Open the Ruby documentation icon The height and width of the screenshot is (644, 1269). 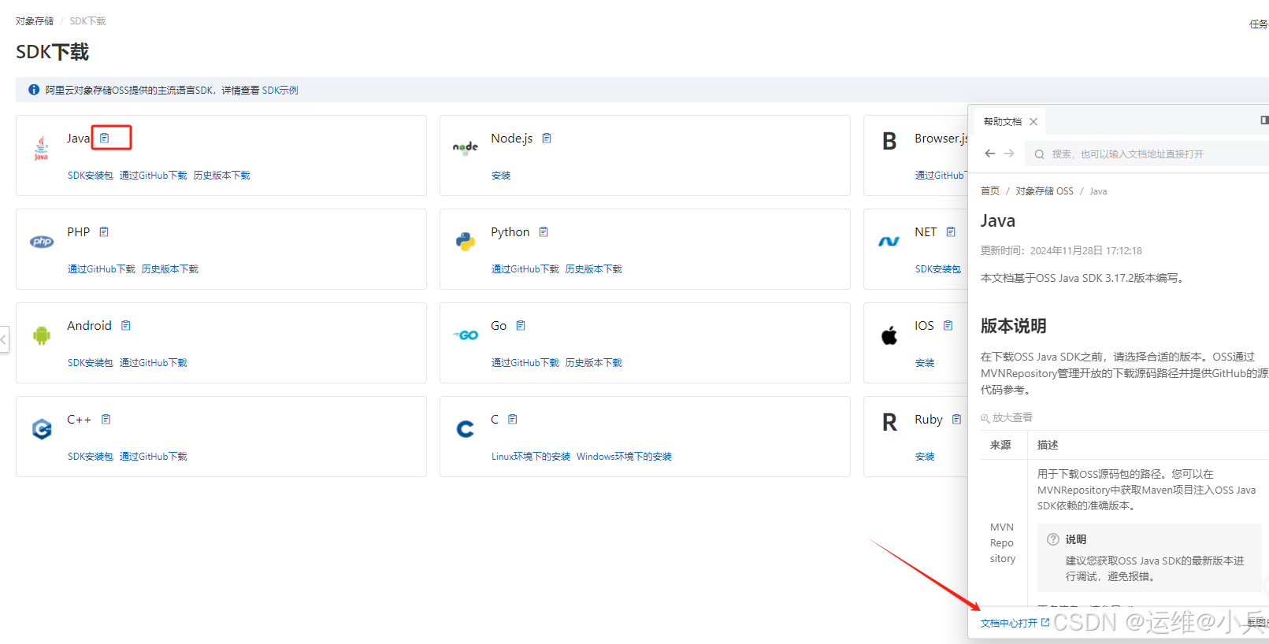[957, 419]
